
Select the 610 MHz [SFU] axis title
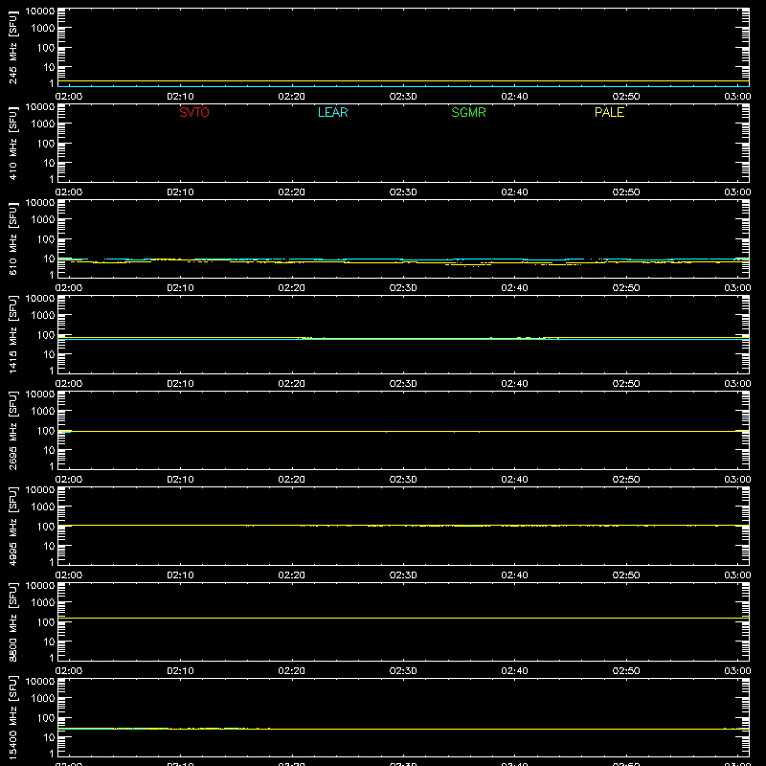(12, 238)
